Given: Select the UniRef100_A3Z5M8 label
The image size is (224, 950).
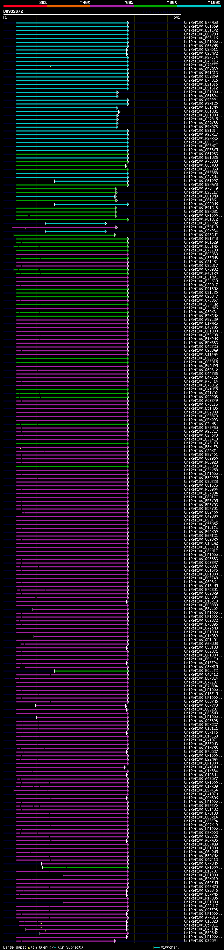Looking at the screenshot, I should [201, 258].
